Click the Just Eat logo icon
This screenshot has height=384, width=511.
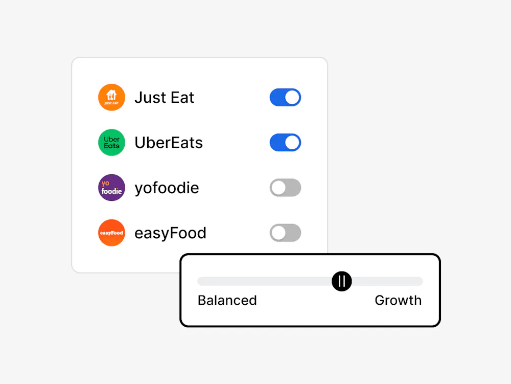111,97
